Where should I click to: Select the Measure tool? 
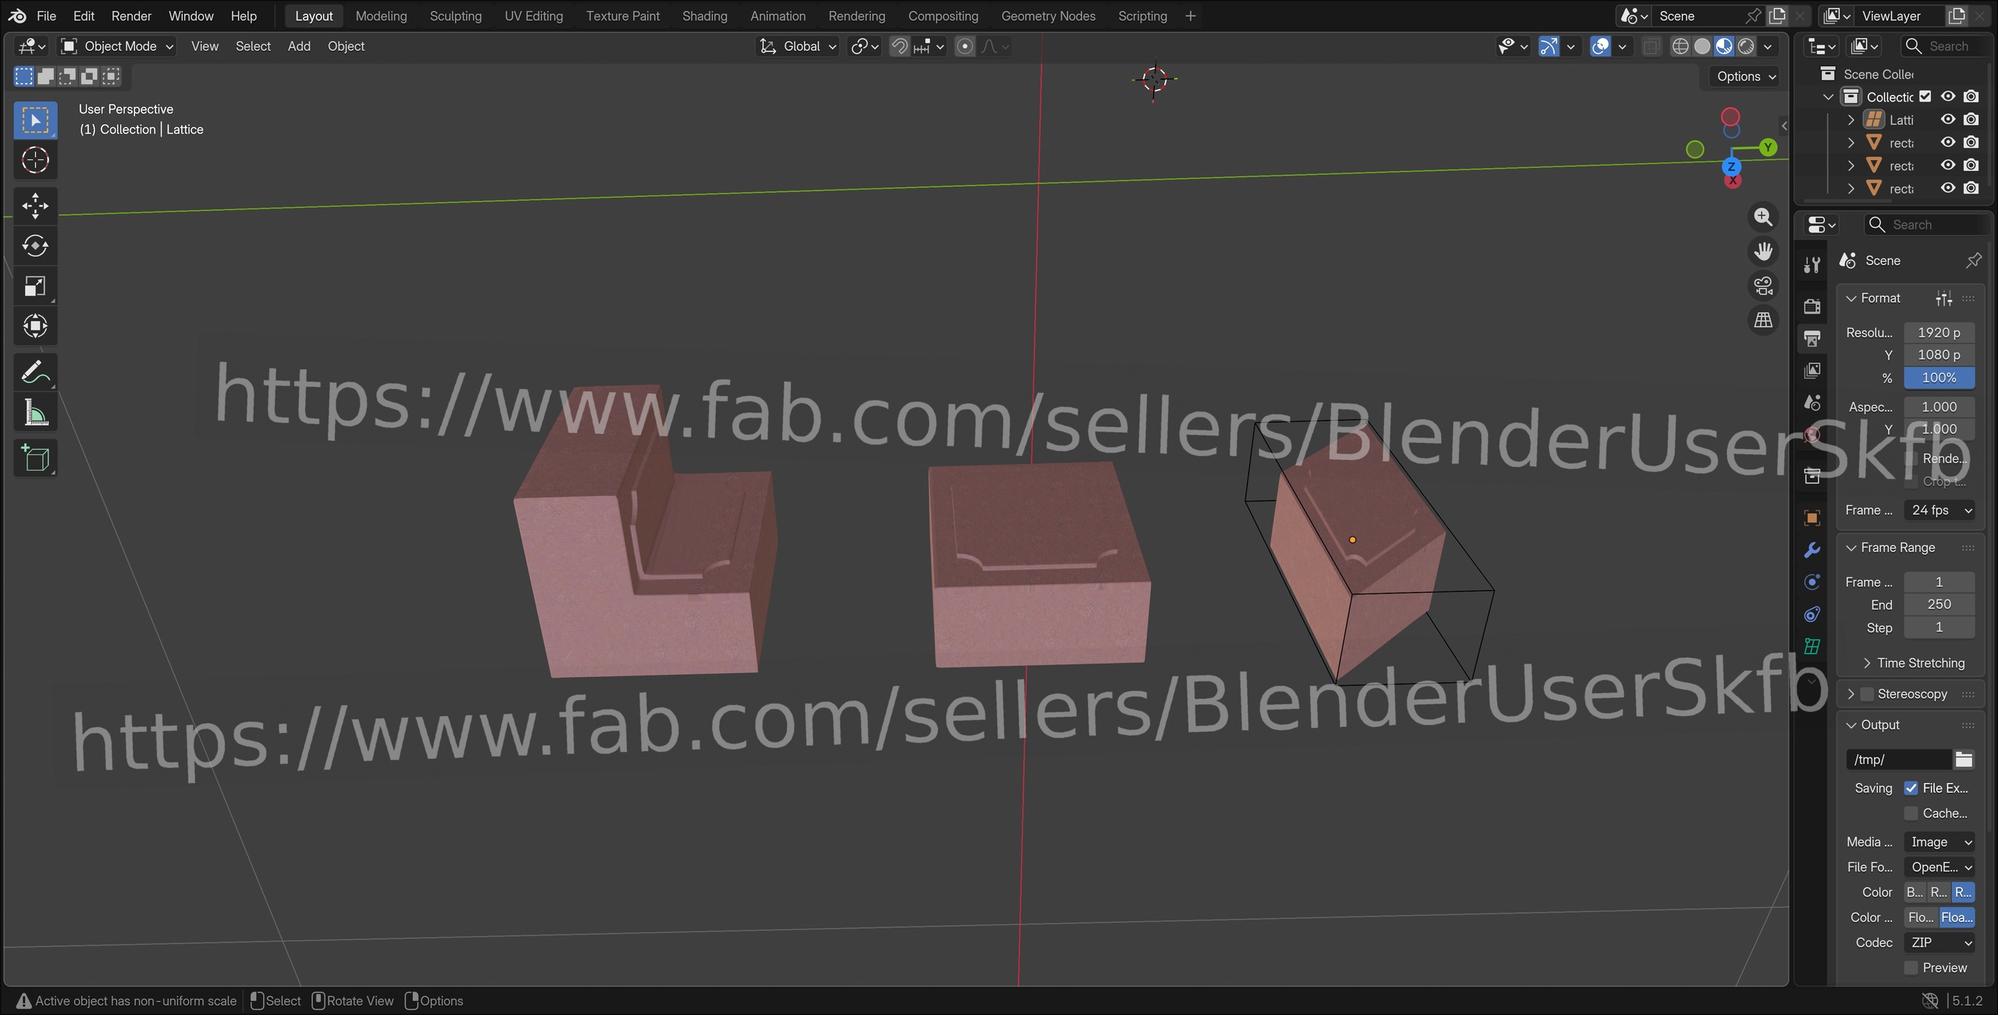click(x=35, y=413)
